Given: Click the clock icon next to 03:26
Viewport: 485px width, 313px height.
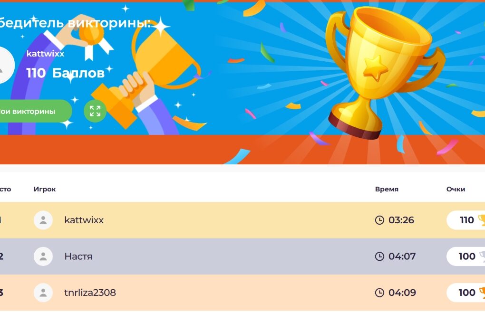Looking at the screenshot, I should pyautogui.click(x=379, y=220).
